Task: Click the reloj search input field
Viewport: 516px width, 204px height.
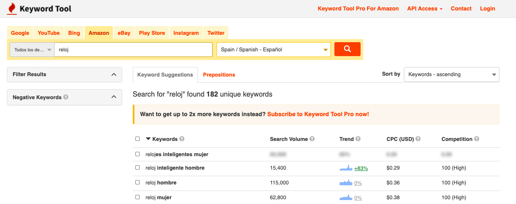Action: 133,50
